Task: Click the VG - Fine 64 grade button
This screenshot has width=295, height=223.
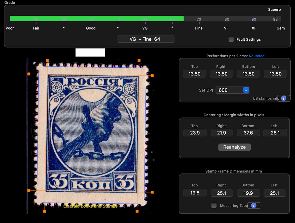Action: point(145,39)
